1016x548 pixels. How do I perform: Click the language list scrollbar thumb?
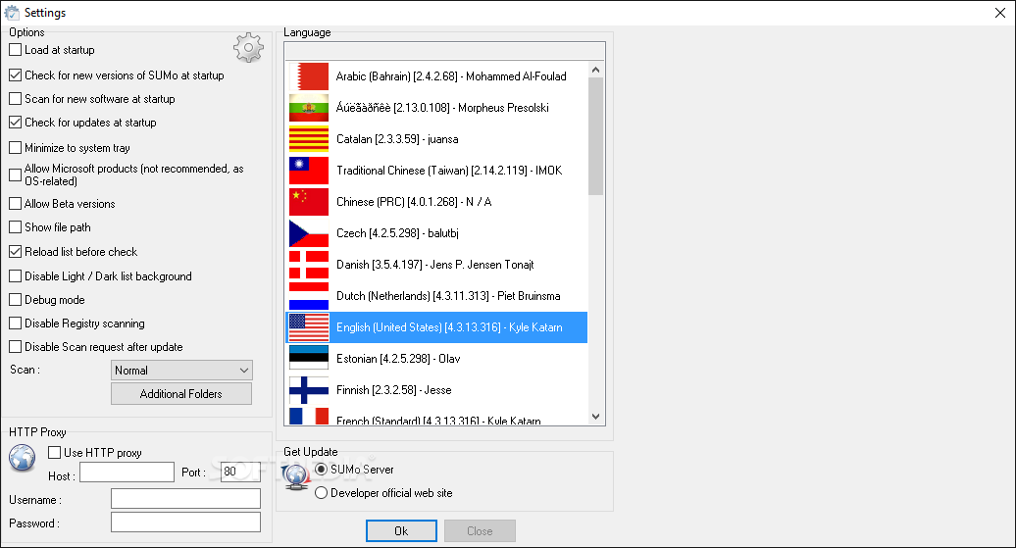596,136
